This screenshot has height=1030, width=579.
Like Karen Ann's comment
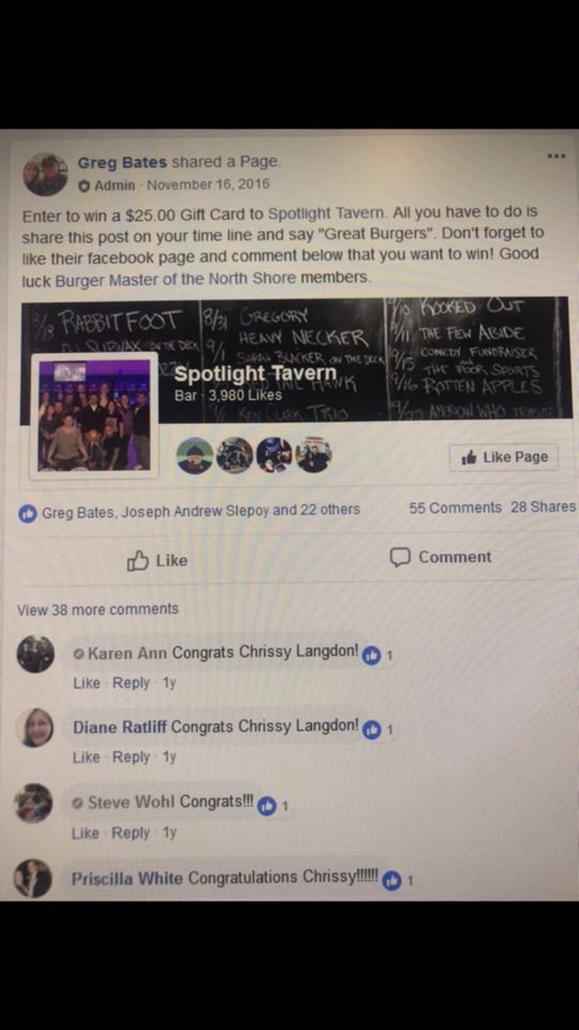pos(86,683)
